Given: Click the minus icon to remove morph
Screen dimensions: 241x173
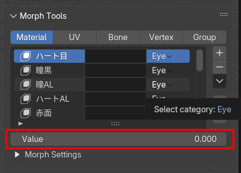Looking at the screenshot, I should click(x=220, y=67).
